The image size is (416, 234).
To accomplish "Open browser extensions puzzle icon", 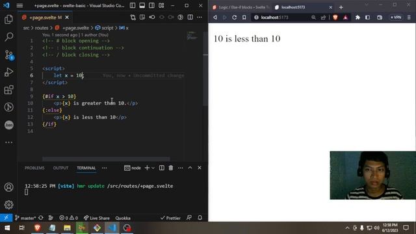I will pyautogui.click(x=357, y=18).
